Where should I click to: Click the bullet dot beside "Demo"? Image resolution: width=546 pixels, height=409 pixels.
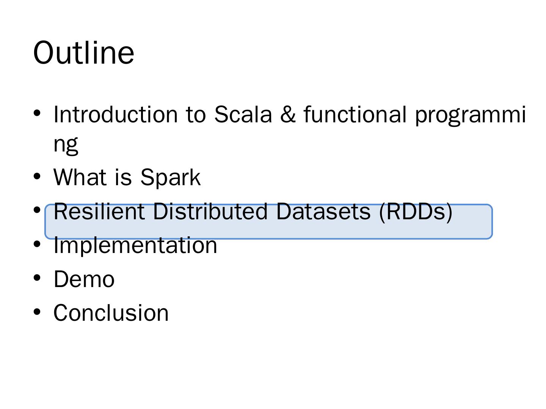(x=37, y=278)
